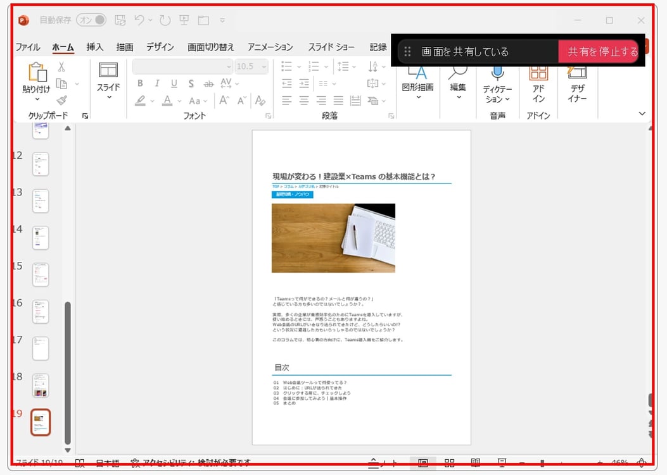Open the 挿入 ribbon tab
The height and width of the screenshot is (475, 667).
click(94, 47)
